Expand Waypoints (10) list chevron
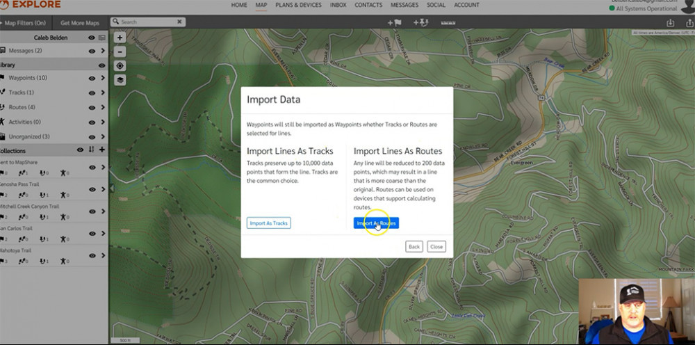The width and height of the screenshot is (695, 345). [103, 78]
